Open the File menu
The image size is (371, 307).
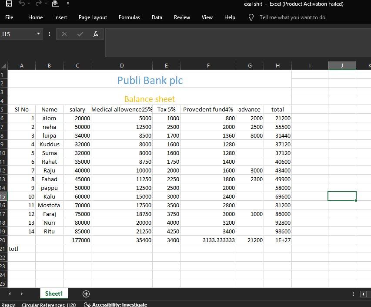(x=9, y=17)
